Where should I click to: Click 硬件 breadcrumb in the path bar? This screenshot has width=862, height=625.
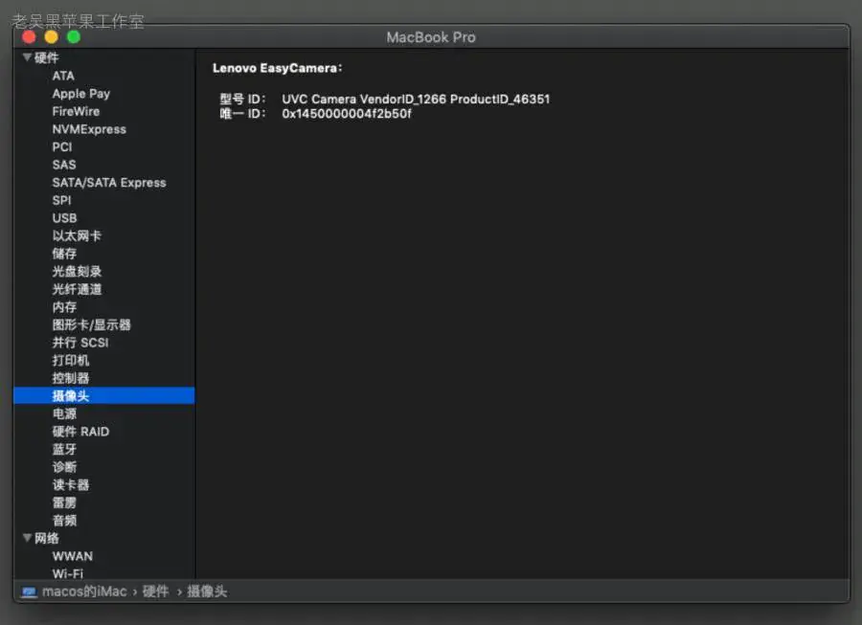coord(155,592)
